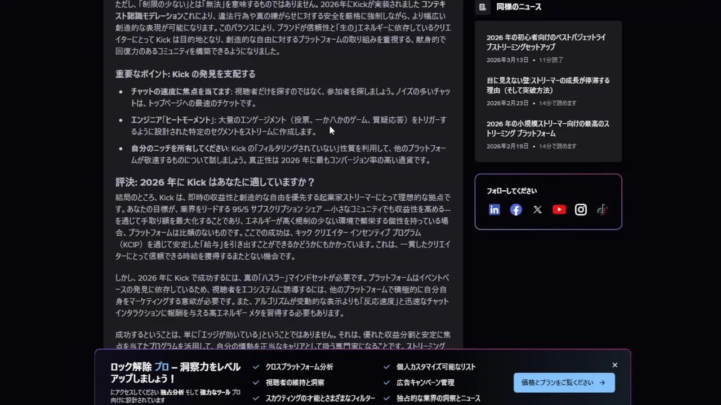Click the news icon beside 同様のニュース
The width and height of the screenshot is (721, 405).
point(482,7)
